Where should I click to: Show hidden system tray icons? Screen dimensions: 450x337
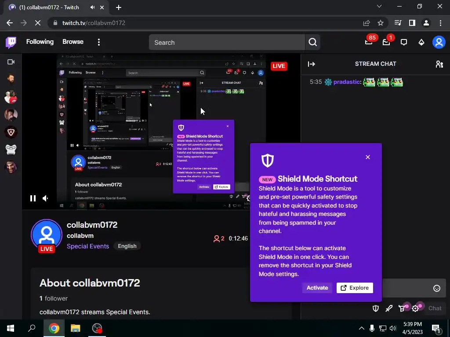pos(362,328)
